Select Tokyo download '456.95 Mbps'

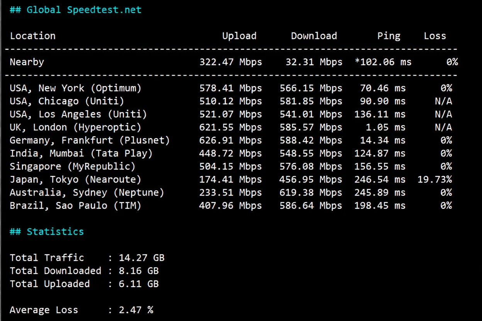coord(311,180)
